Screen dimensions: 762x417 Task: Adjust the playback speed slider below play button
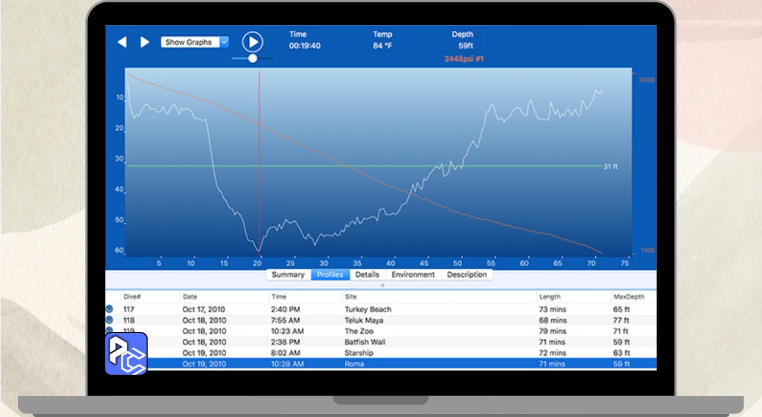[252, 58]
